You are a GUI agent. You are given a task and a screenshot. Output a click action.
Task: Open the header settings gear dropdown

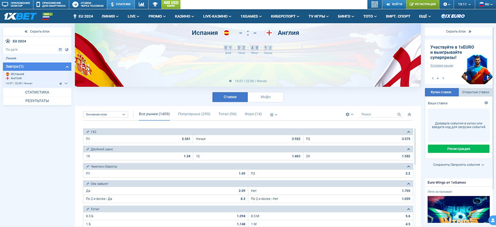[447, 5]
